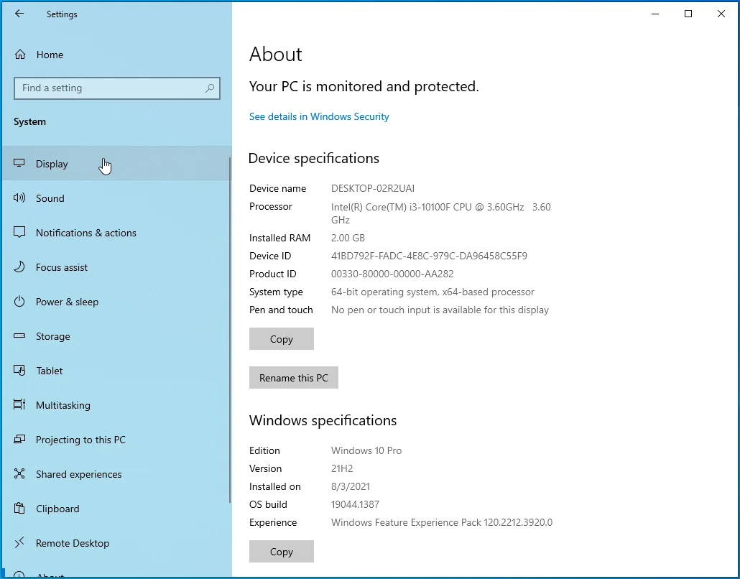Screen dimensions: 740x579
Task: Click the sidebar vertical scrollbar
Action: [230, 330]
